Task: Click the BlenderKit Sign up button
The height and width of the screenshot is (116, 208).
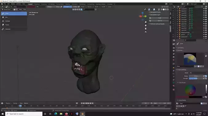Action: [x=159, y=21]
